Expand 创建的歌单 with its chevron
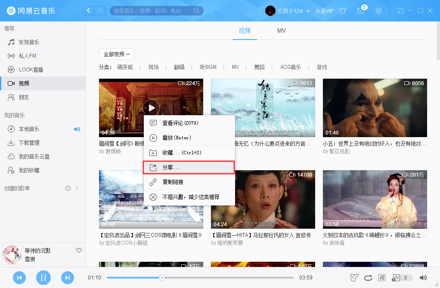440x288 pixels. pyautogui.click(x=77, y=188)
